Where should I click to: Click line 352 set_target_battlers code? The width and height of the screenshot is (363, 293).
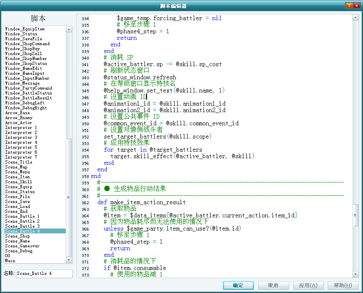[x=158, y=136]
